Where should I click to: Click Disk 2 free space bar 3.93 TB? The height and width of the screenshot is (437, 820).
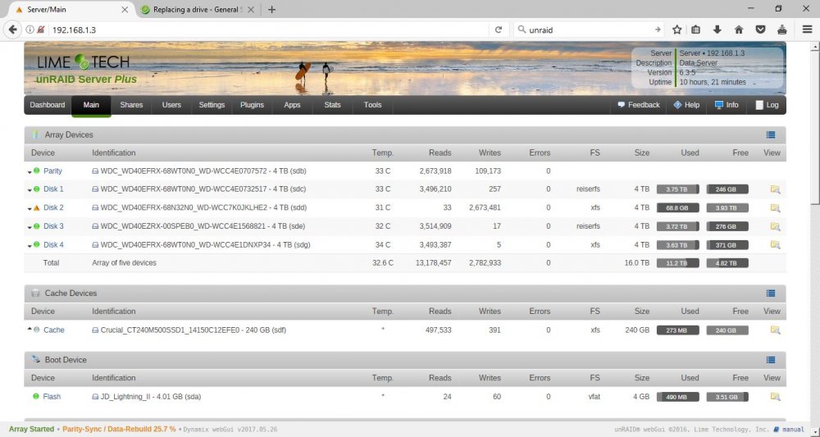click(727, 207)
